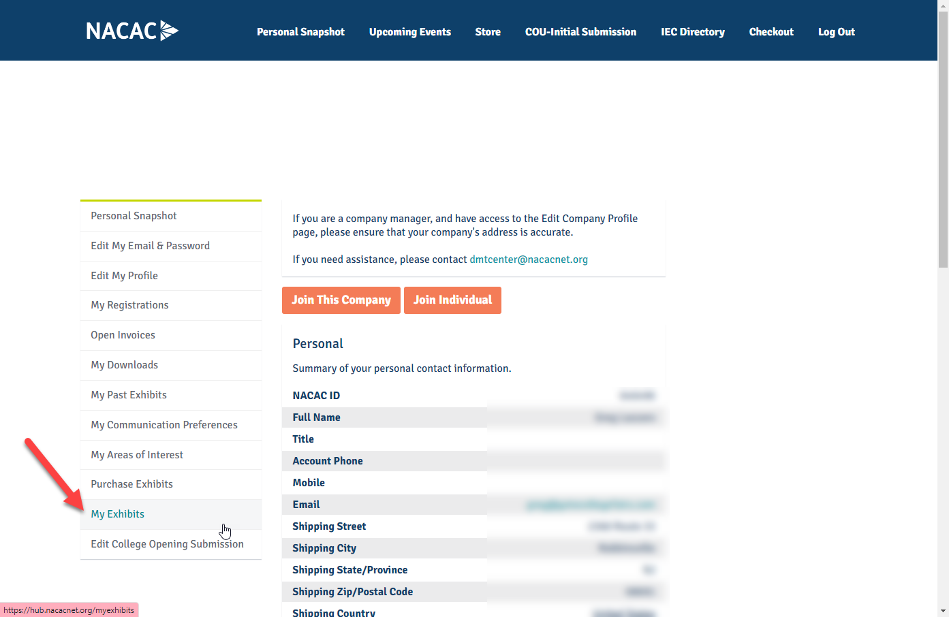Viewport: 949px width, 617px height.
Task: Open My Areas of Interest
Action: click(171, 455)
